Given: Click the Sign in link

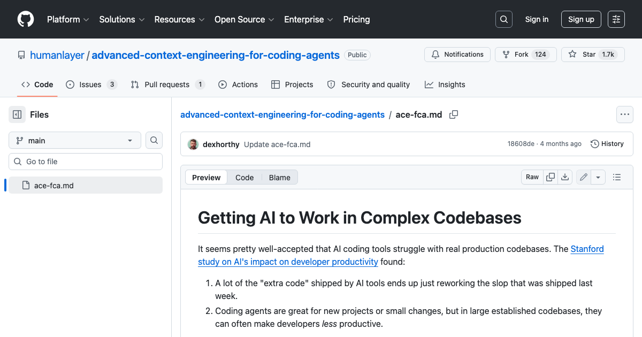Looking at the screenshot, I should 537,19.
